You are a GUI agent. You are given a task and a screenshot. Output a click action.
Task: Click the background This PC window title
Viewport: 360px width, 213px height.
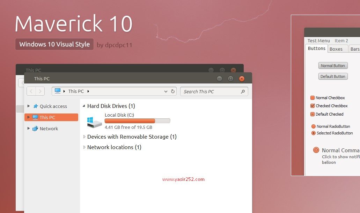(x=33, y=70)
